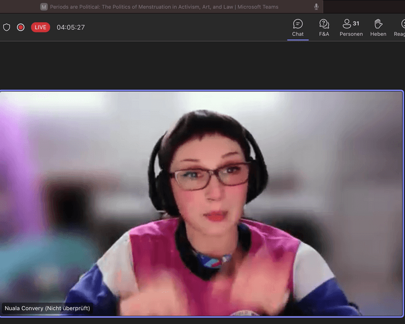405x324 pixels.
Task: Click the 'Chat' text label
Action: pos(298,34)
